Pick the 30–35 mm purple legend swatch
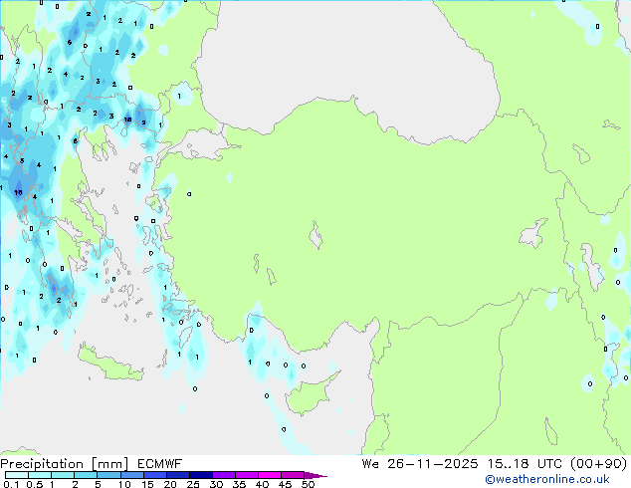Viewport: 631px width, 488px height. pyautogui.click(x=224, y=475)
